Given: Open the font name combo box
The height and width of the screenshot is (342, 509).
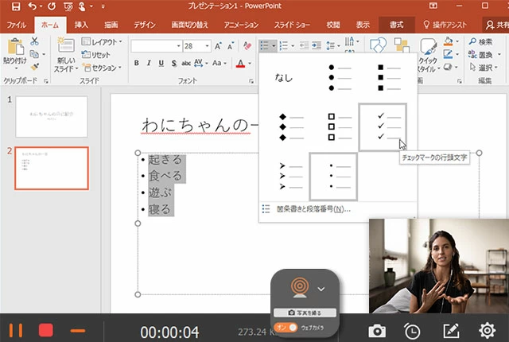Looking at the screenshot, I should point(156,46).
